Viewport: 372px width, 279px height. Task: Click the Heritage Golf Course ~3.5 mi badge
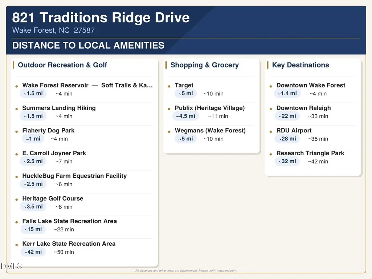tap(33, 207)
